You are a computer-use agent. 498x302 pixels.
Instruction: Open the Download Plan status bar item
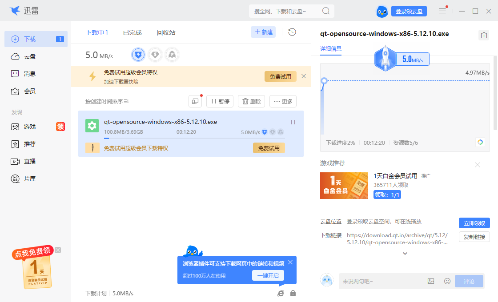pos(96,294)
